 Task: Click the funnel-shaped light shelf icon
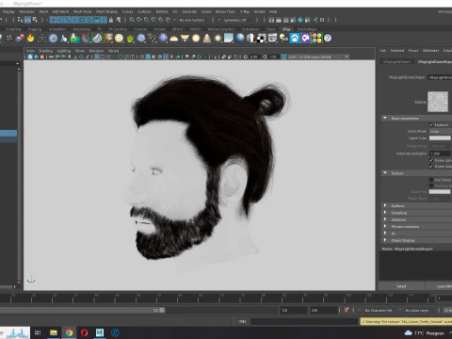(x=185, y=39)
